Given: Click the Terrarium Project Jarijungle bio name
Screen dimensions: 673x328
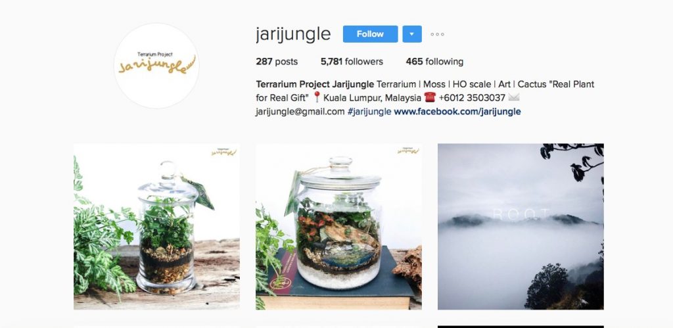Looking at the screenshot, I should tap(315, 84).
